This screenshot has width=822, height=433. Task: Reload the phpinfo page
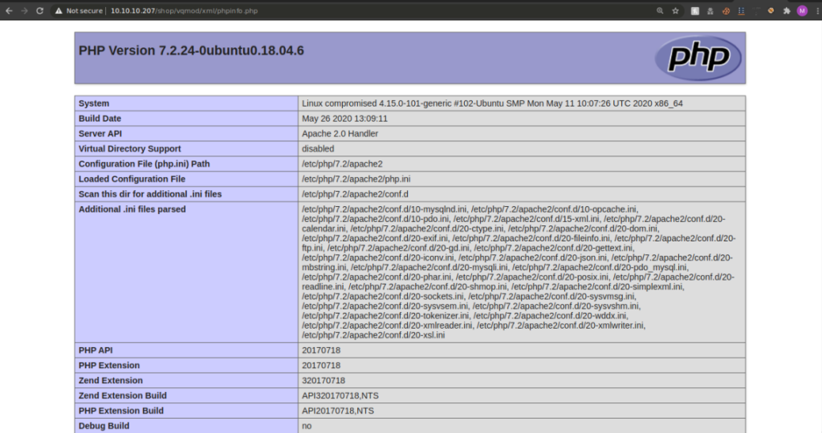[x=39, y=10]
